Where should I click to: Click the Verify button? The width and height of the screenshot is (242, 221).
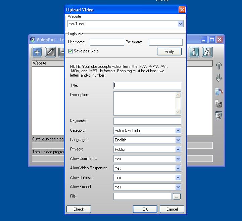click(x=169, y=52)
